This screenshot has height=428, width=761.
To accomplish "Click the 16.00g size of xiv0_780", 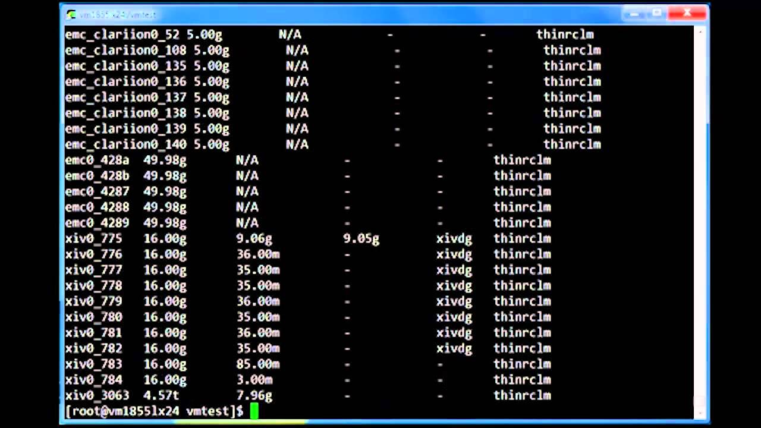I will (165, 317).
